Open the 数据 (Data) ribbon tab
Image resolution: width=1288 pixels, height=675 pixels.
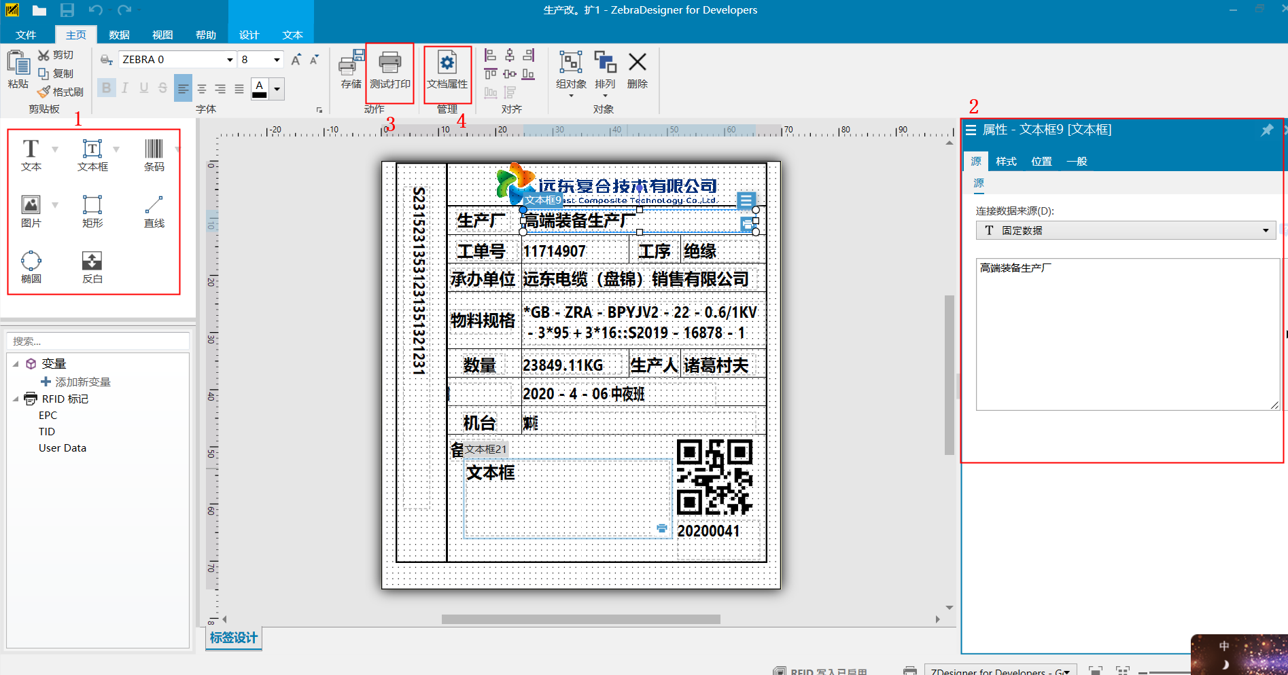[119, 35]
